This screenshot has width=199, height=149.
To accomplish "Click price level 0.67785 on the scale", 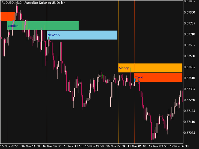I will 189,23.
